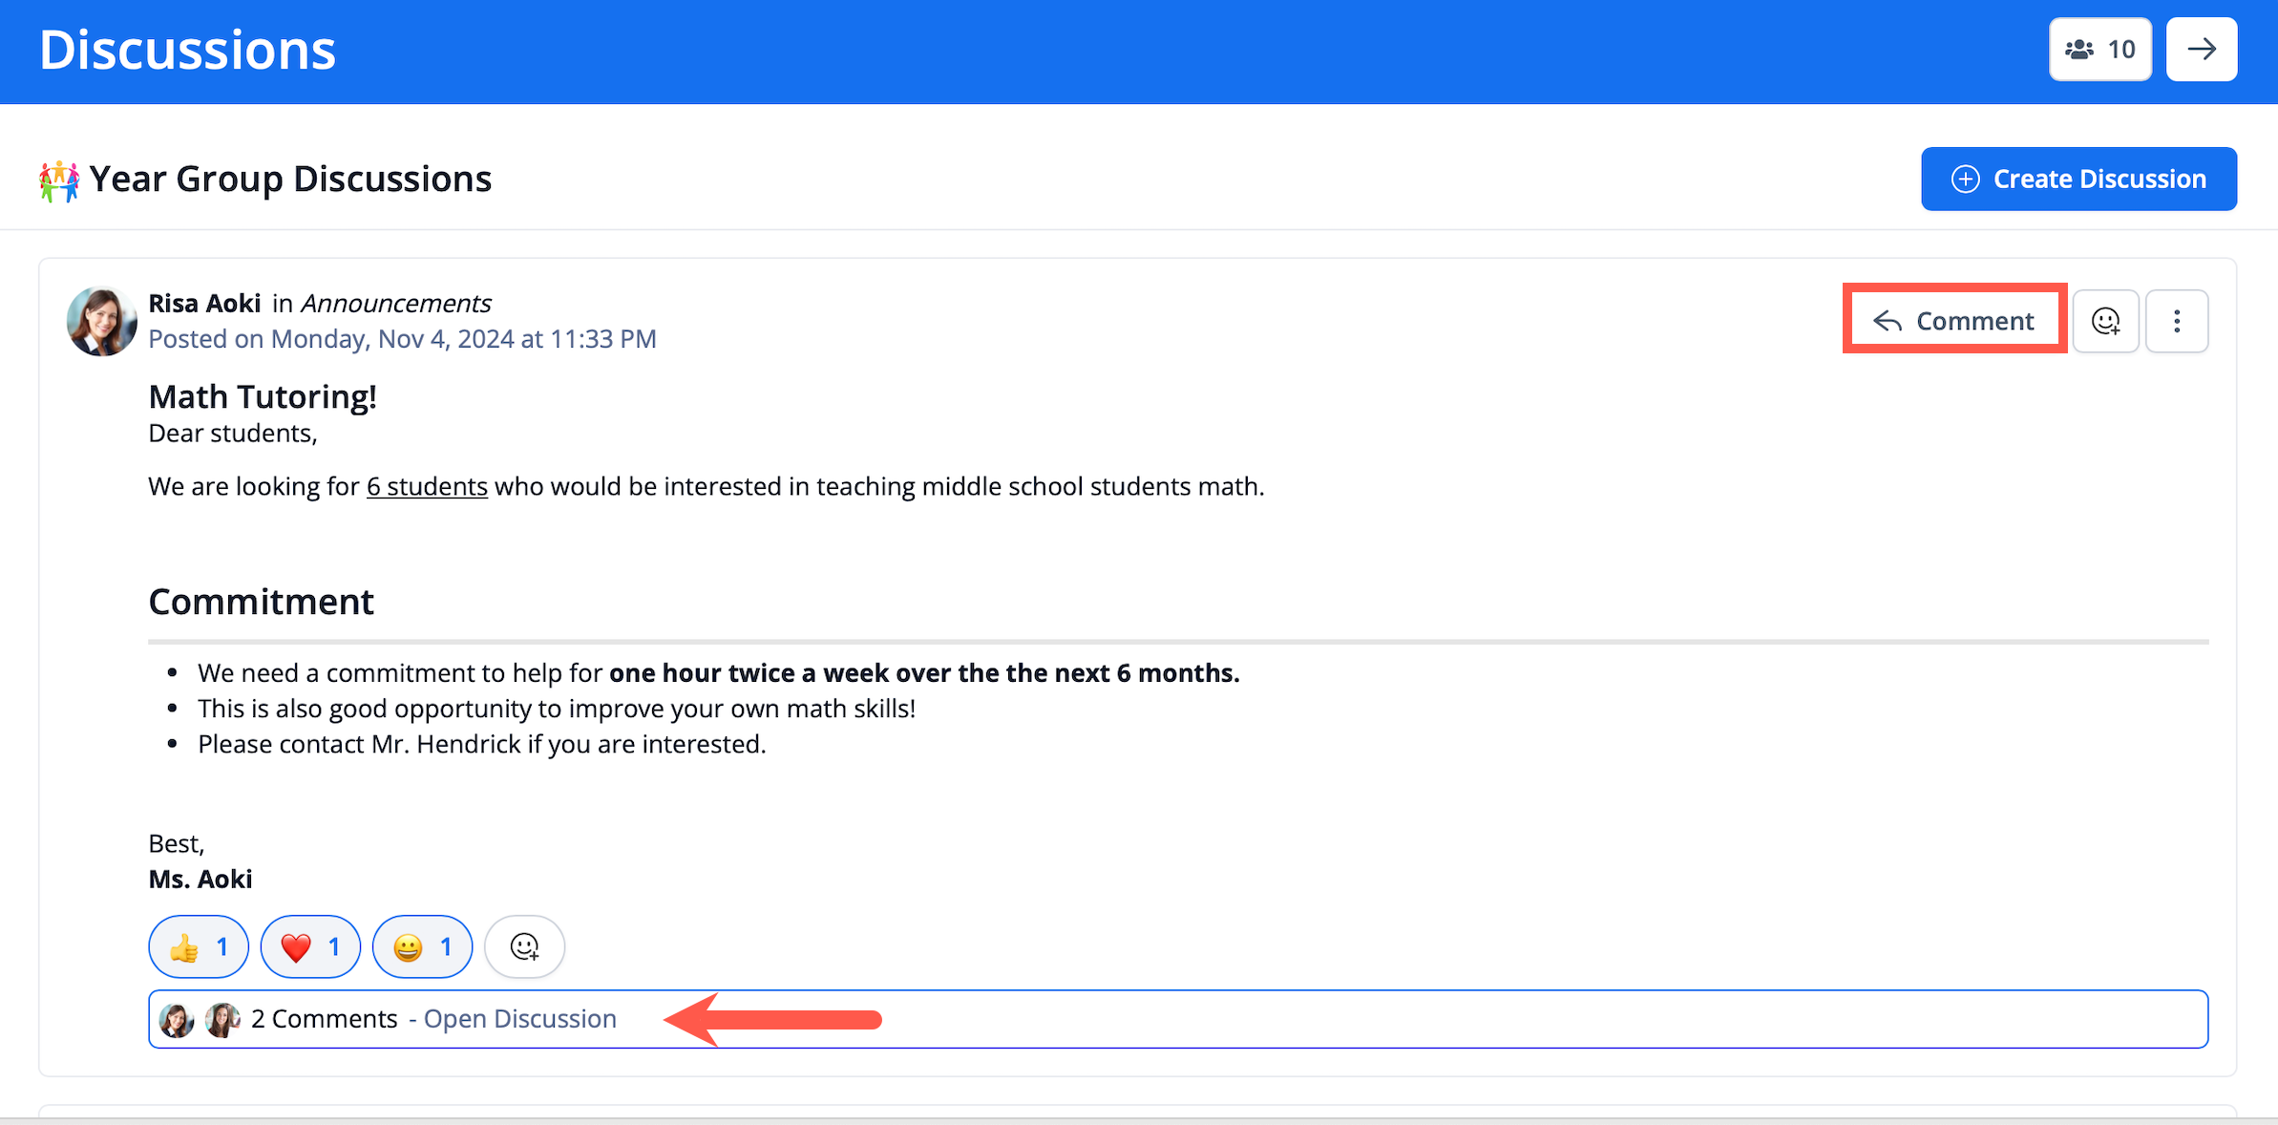Open the add reaction icon beside Comment
Image resolution: width=2278 pixels, height=1125 pixels.
(x=2105, y=321)
